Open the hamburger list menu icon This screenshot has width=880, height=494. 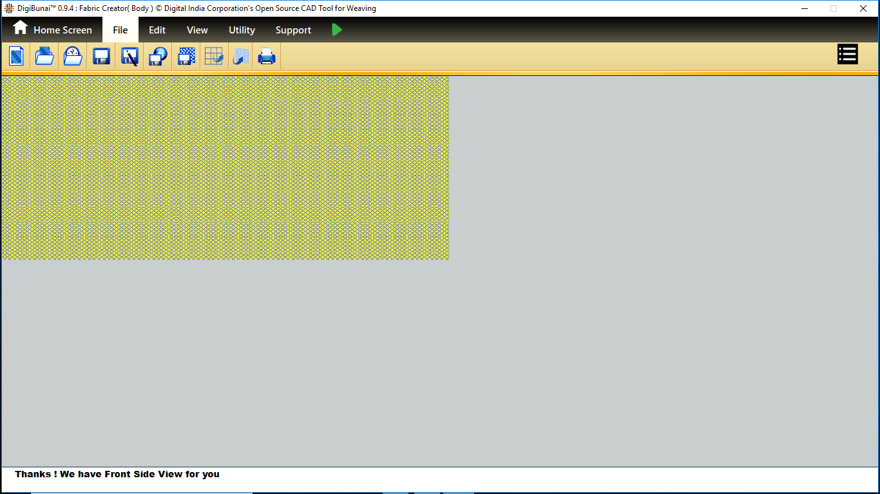pos(847,55)
